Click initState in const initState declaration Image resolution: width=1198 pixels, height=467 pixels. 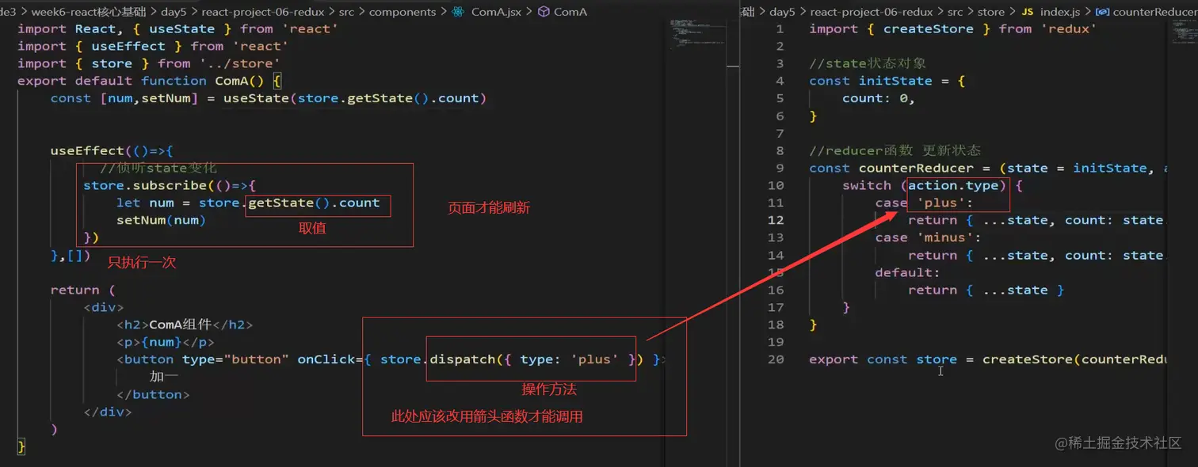pyautogui.click(x=895, y=81)
